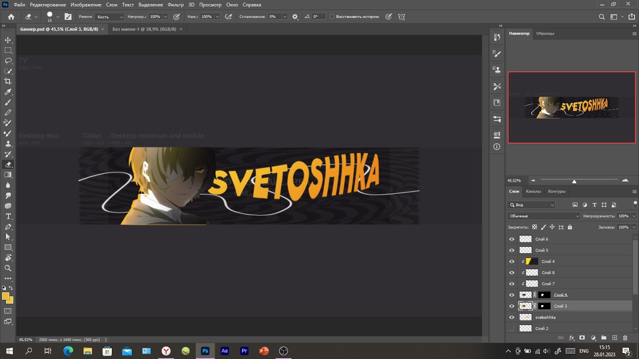Select the Path Selection tool

pyautogui.click(x=8, y=237)
